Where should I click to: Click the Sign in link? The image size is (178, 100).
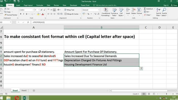(x=166, y=5)
